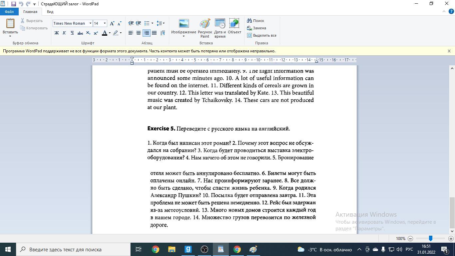Open the Файл menu
Screen dimensions: 455x256
click(x=9, y=12)
